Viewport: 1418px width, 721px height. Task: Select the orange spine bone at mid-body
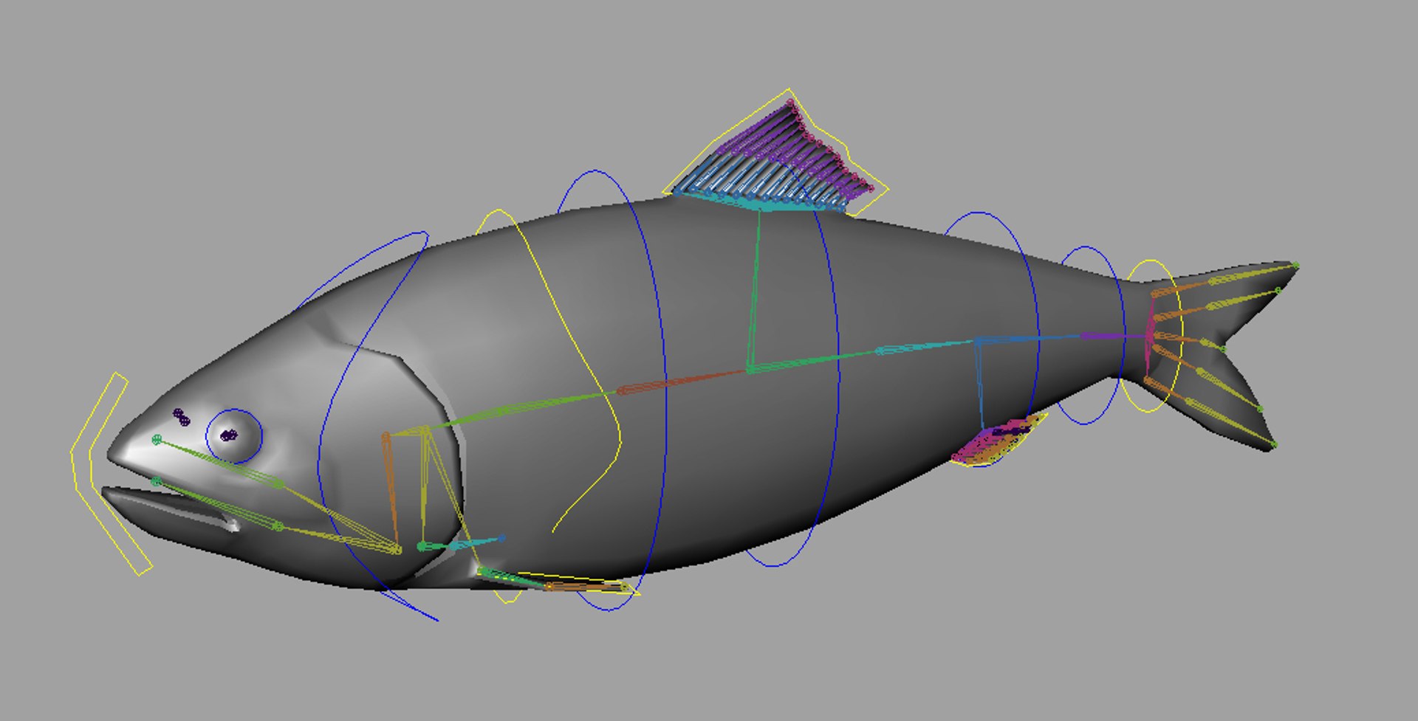(682, 381)
